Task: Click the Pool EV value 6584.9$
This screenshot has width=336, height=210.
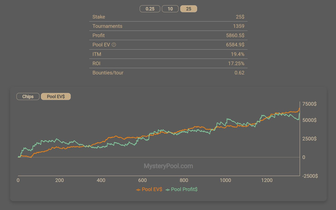Action: [x=234, y=45]
